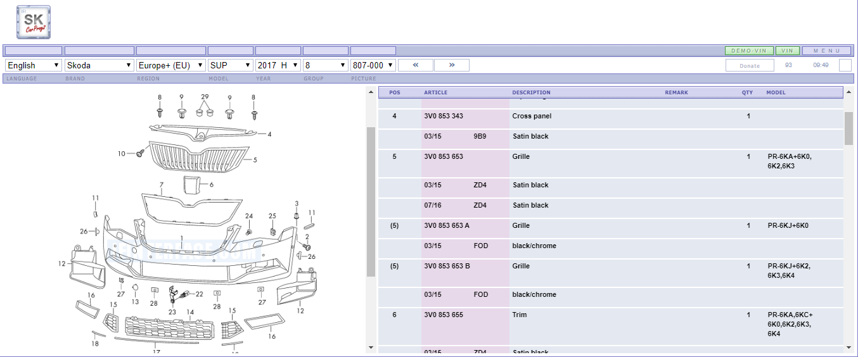Click grille part number 5 in diagram
The height and width of the screenshot is (357, 858).
click(x=255, y=160)
